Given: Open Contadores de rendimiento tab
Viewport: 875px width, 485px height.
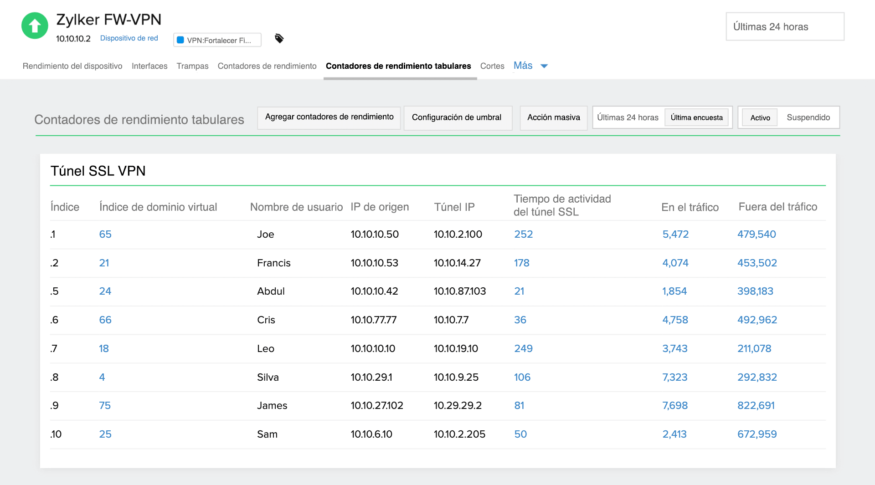Looking at the screenshot, I should click(x=267, y=66).
